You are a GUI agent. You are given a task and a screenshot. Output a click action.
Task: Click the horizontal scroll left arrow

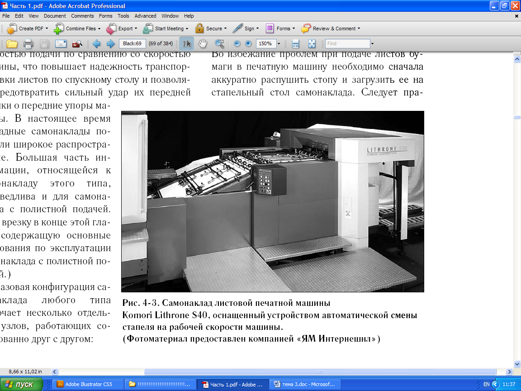[55, 372]
